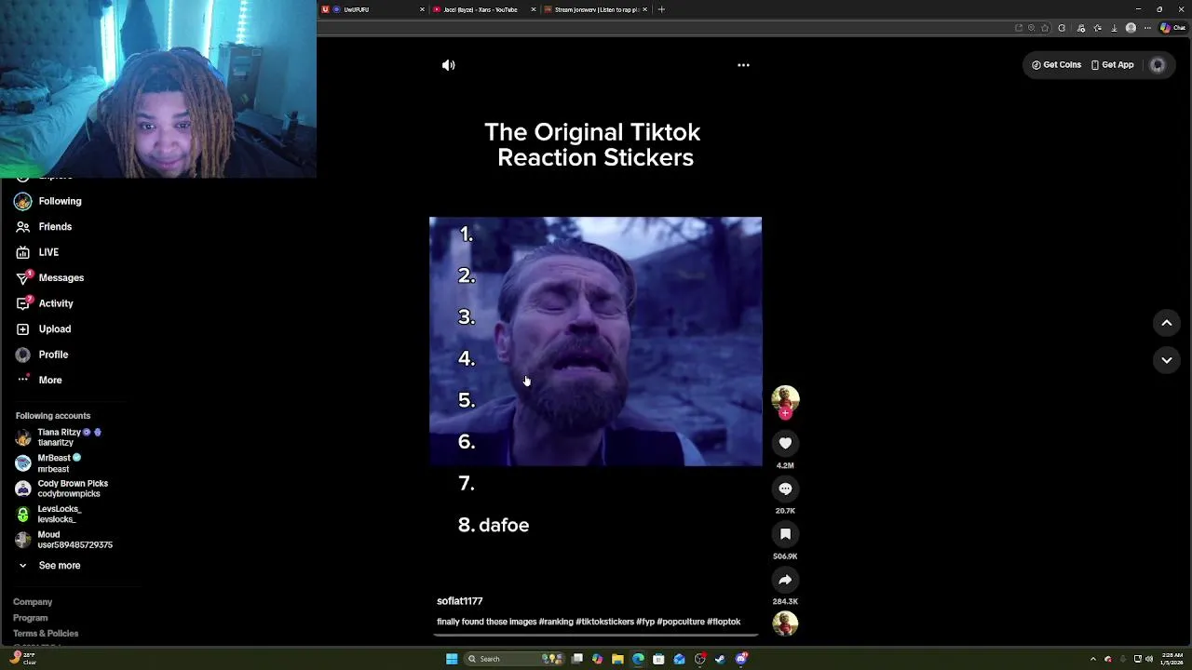Click the Get Coins button
This screenshot has width=1192, height=670.
(1056, 65)
